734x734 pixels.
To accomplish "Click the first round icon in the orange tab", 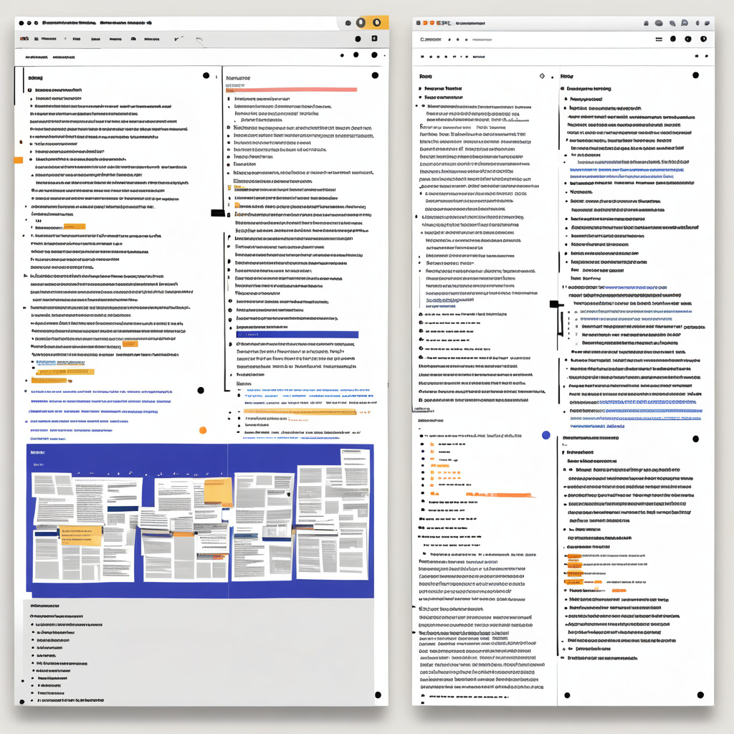I will pos(361,22).
